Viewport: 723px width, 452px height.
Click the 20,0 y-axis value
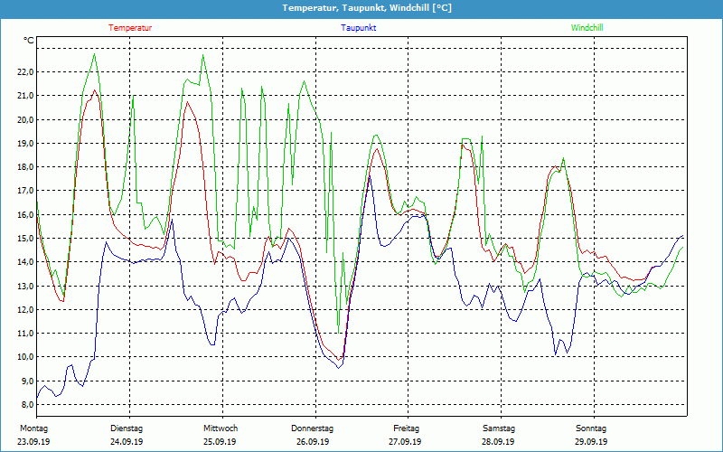(x=25, y=120)
